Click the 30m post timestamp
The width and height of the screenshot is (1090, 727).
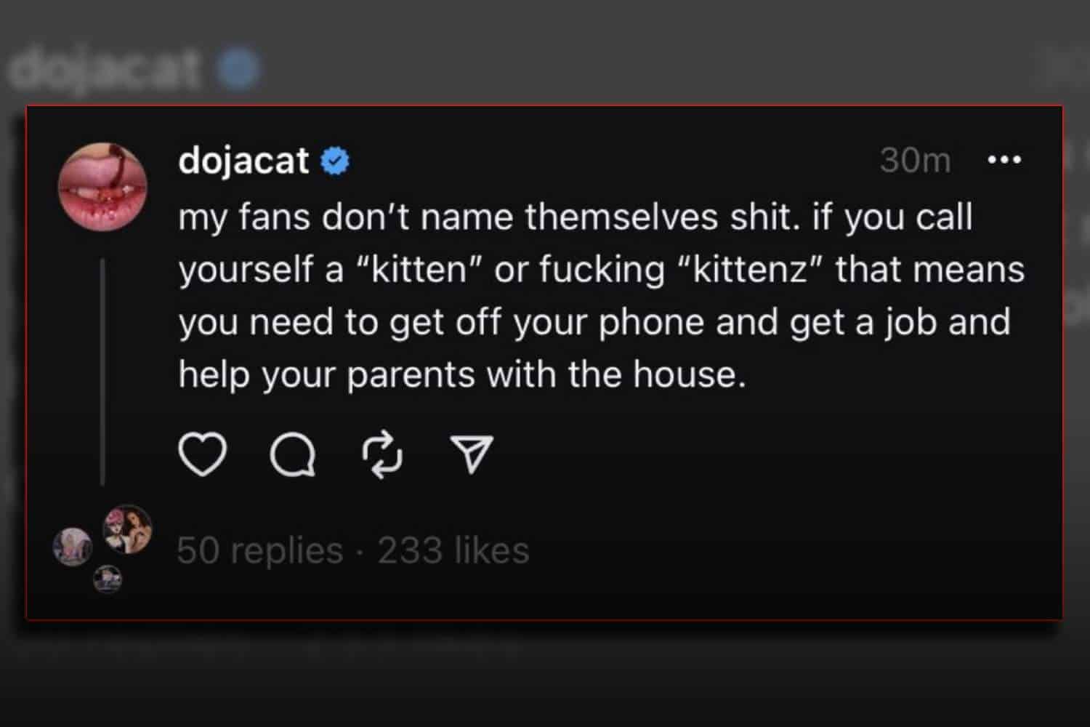coord(915,161)
